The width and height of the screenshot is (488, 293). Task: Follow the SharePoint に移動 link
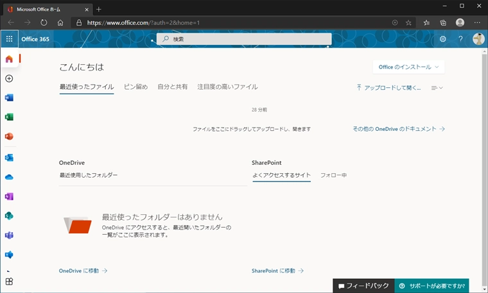coord(277,271)
